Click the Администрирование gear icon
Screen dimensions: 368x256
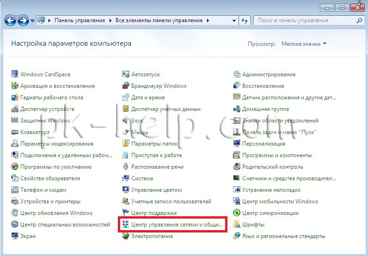237,74
